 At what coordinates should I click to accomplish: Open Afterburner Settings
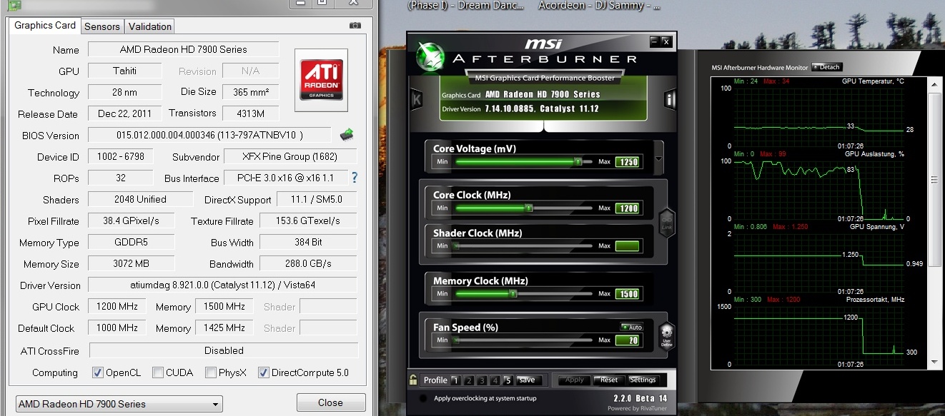643,380
